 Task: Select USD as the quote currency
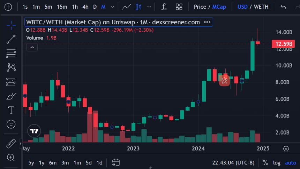(242, 7)
